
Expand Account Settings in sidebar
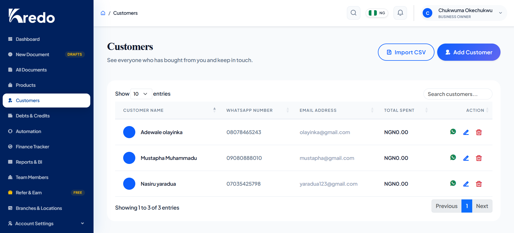pos(46,223)
